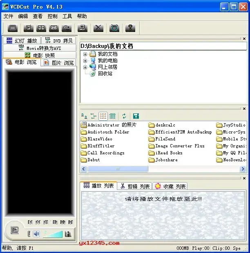Open the 编辑 menu
Image resolution: width=250 pixels, height=253 pixels.
pyautogui.click(x=23, y=16)
